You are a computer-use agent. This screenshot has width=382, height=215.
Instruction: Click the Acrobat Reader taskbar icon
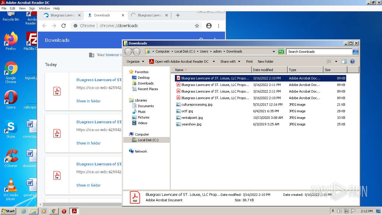(x=74, y=211)
